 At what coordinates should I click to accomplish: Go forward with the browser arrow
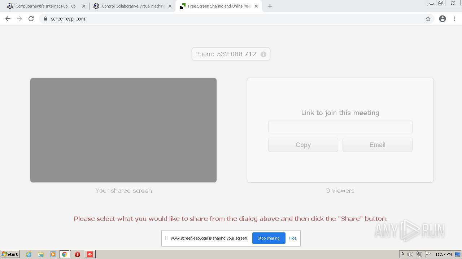coord(19,19)
